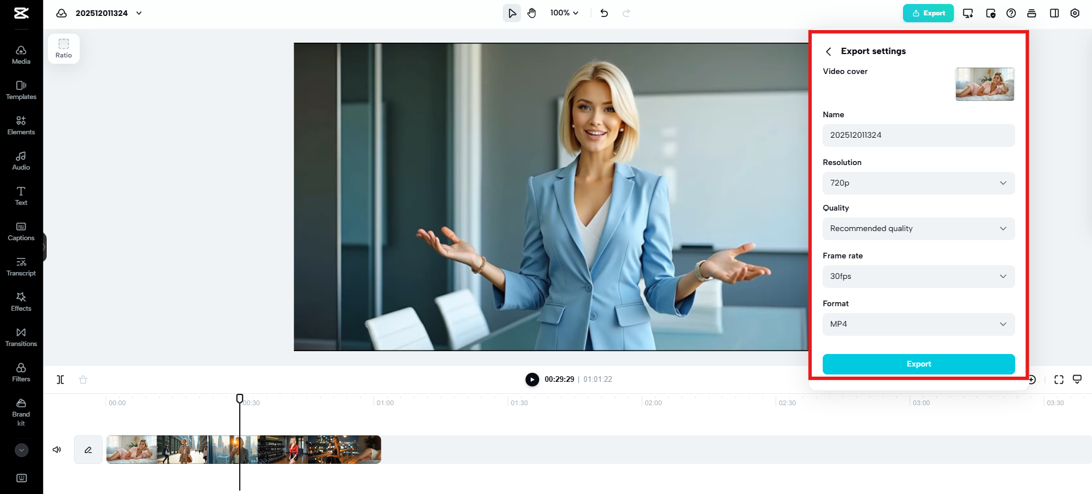Open the Transitions panel
Viewport: 1092px width, 494px height.
tap(21, 337)
